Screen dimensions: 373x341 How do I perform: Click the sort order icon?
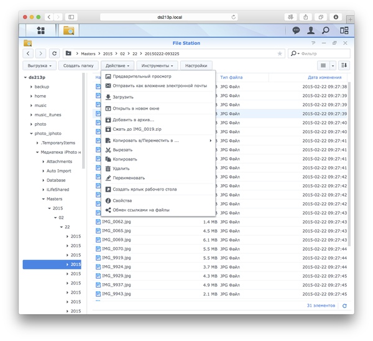(344, 65)
